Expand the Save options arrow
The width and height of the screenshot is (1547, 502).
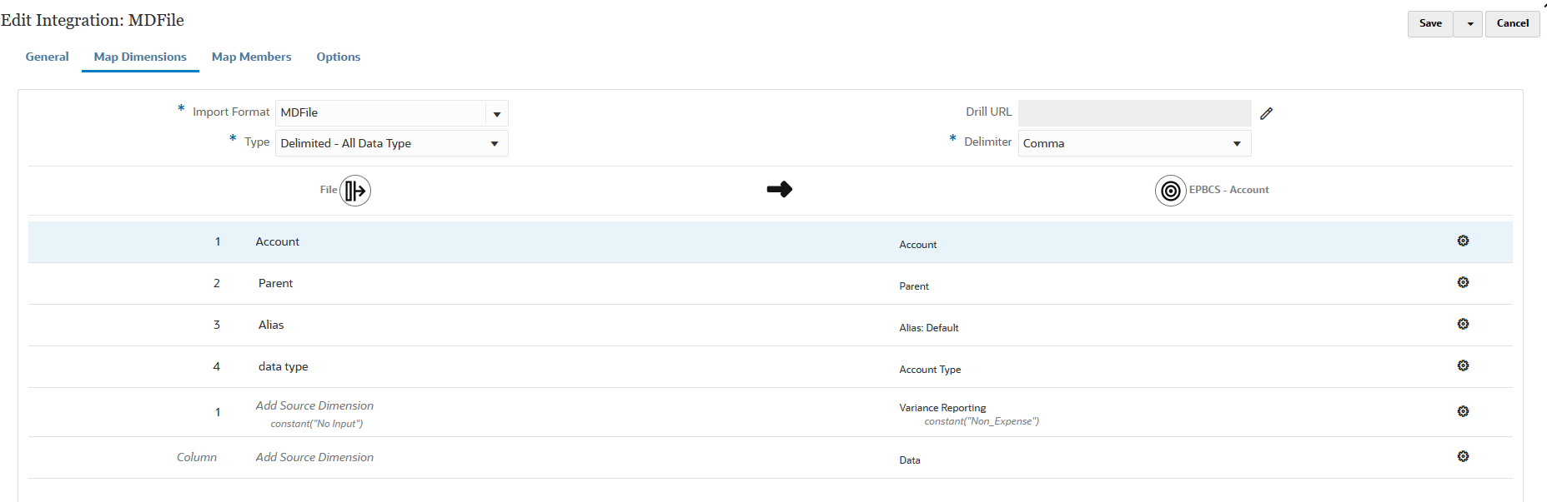point(1469,23)
